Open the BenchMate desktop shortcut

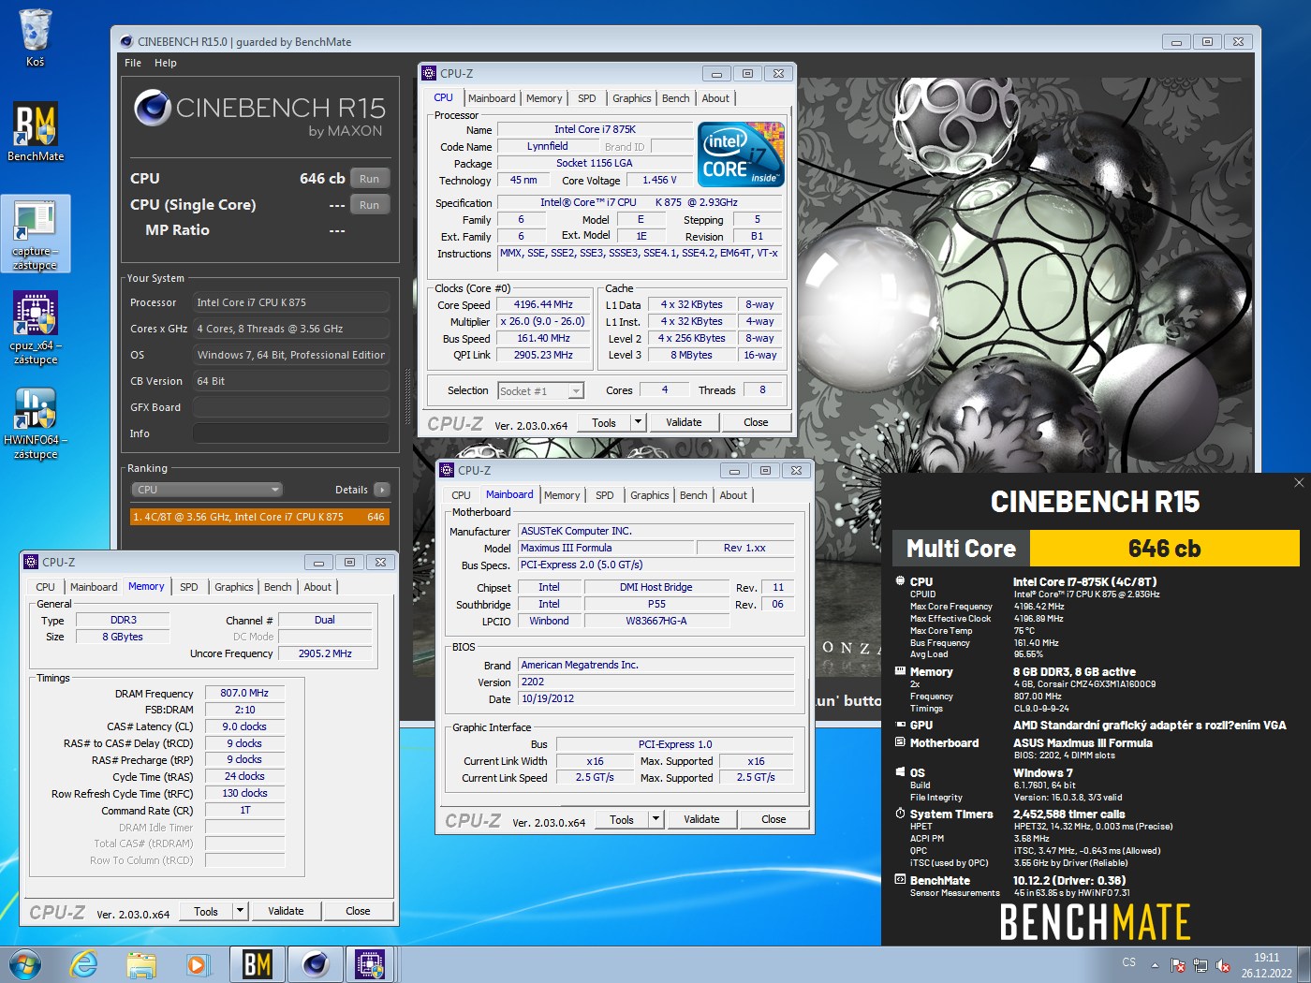pos(36,131)
